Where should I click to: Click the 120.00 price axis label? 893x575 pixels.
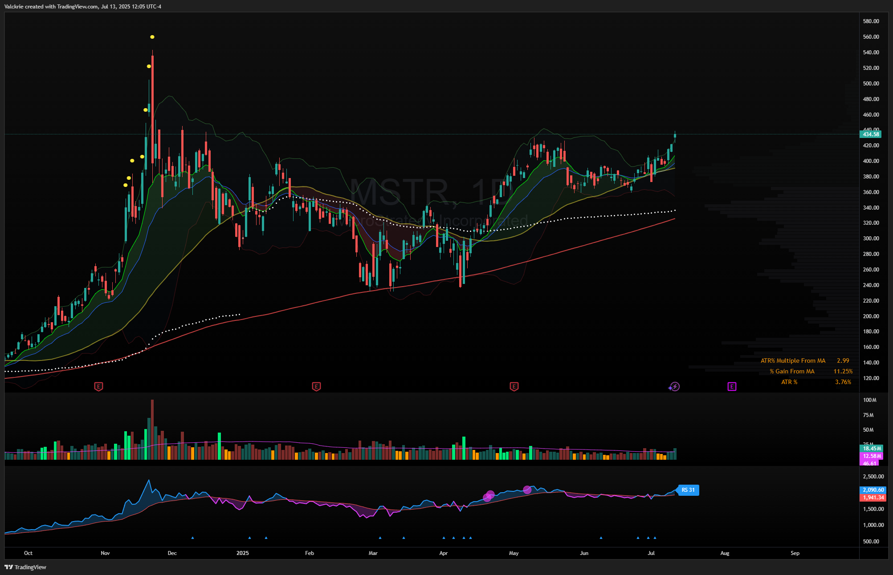pos(871,378)
